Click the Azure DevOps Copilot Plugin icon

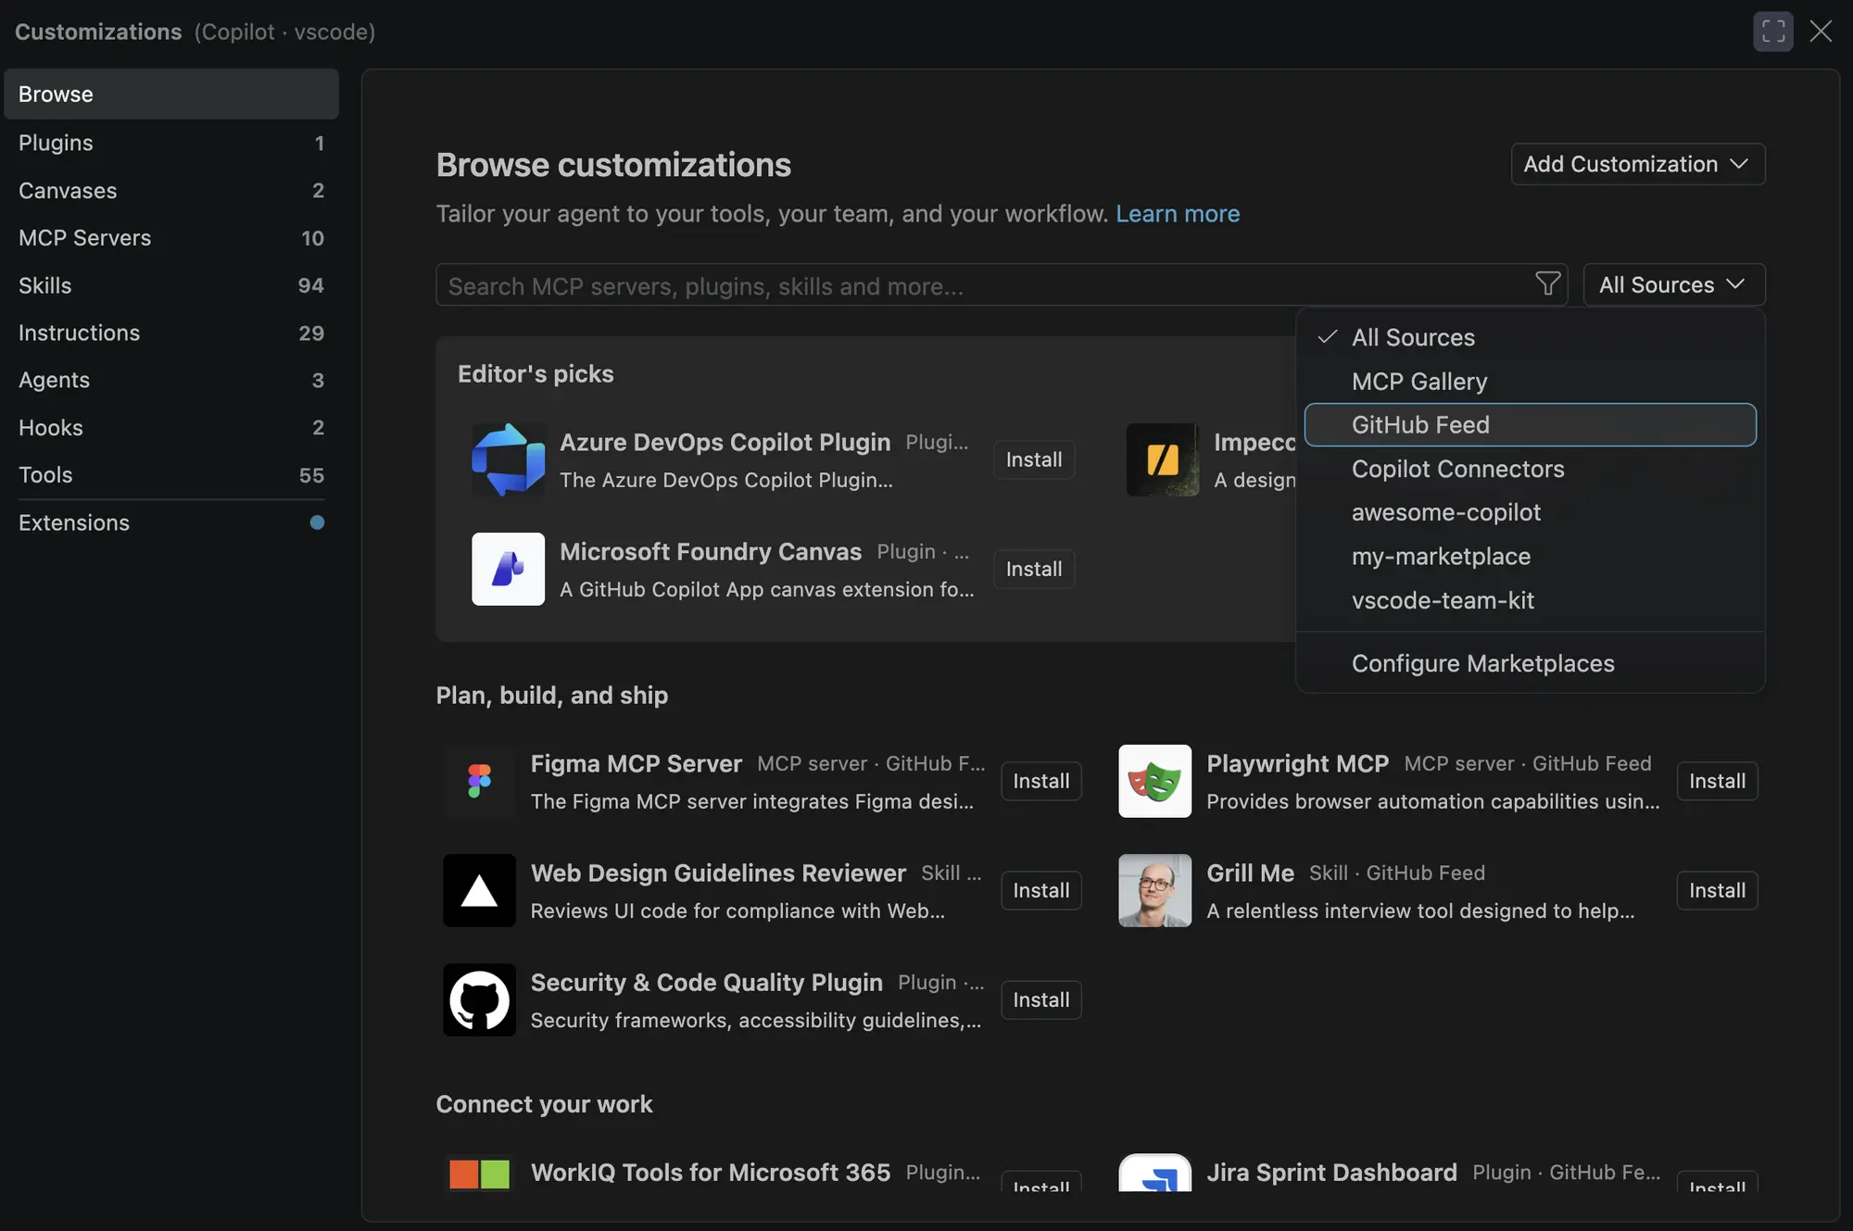click(508, 459)
